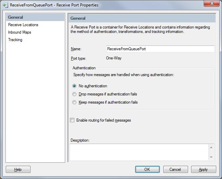Click the Description label
Image resolution: width=222 pixels, height=179 pixels.
[80, 140]
